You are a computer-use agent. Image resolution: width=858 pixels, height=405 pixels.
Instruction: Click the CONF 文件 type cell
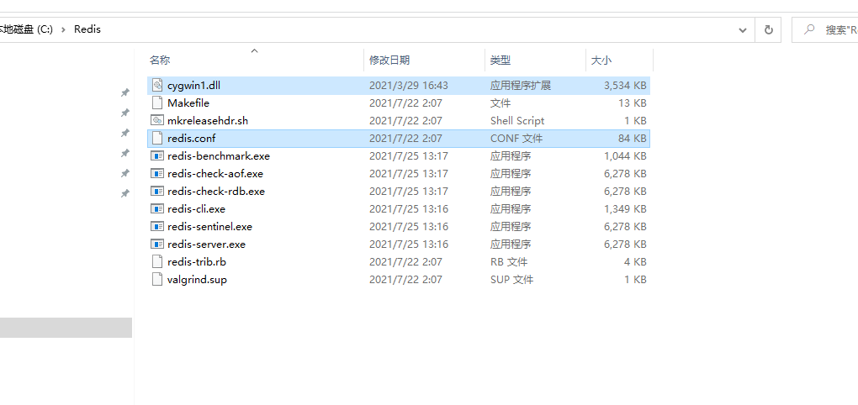point(516,139)
